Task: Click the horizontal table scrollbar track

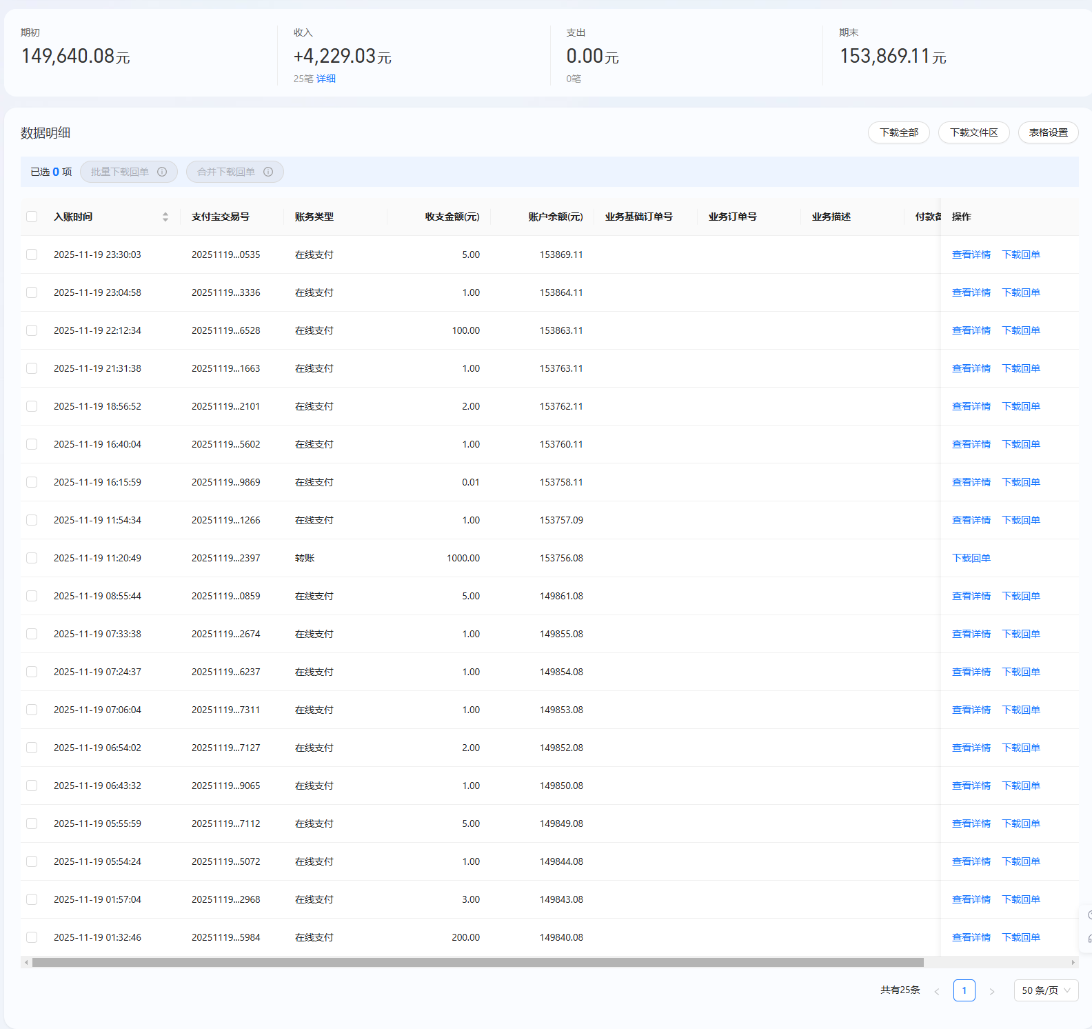Action: [x=997, y=962]
